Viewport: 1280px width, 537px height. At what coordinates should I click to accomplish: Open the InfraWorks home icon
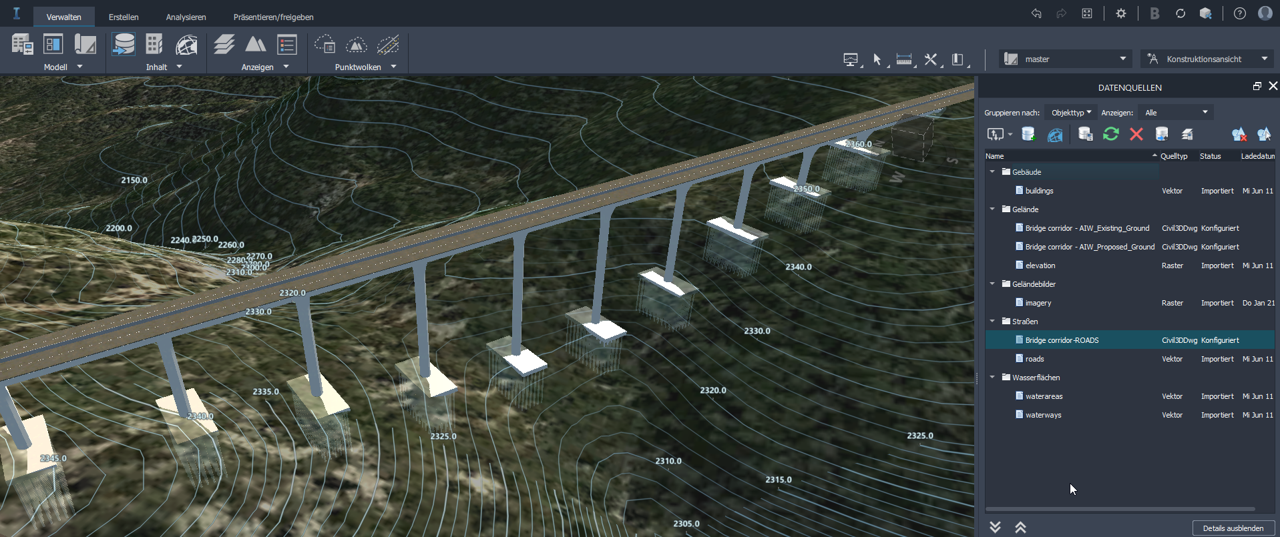coord(17,13)
